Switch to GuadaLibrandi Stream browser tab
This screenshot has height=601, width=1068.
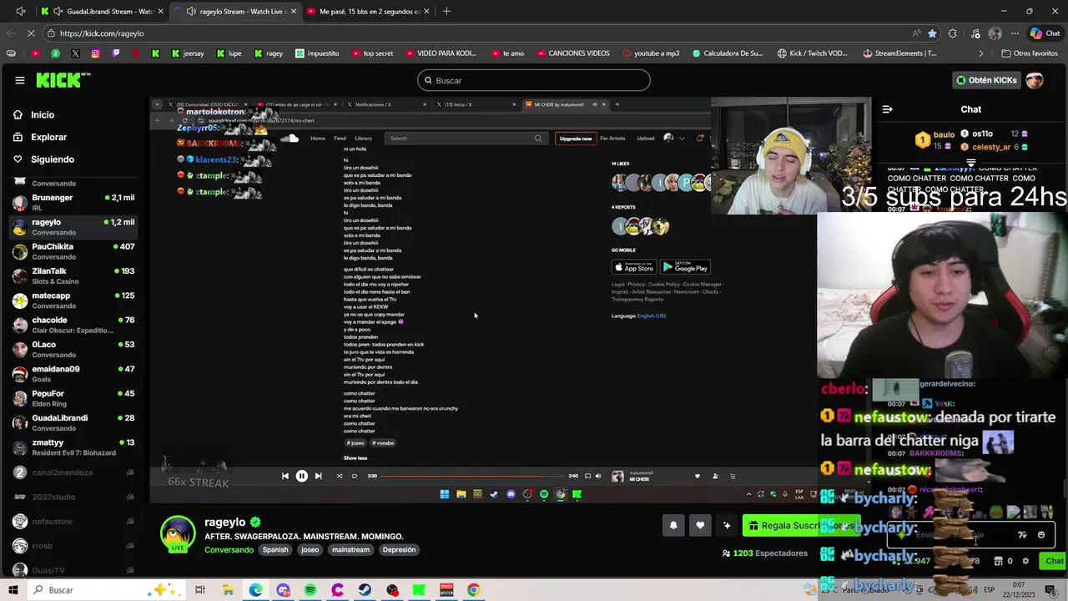(103, 12)
